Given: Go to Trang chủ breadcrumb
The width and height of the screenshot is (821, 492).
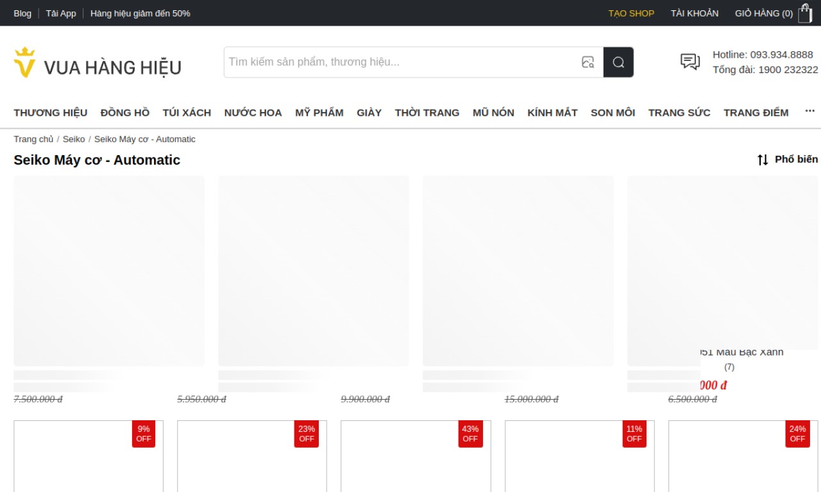Looking at the screenshot, I should coord(33,139).
